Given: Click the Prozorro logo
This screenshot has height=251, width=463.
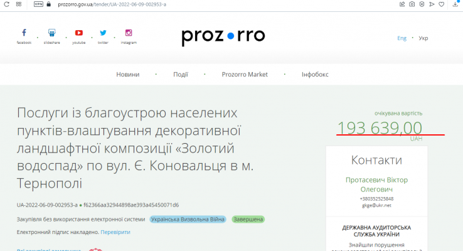Looking at the screenshot, I should coord(223,37).
